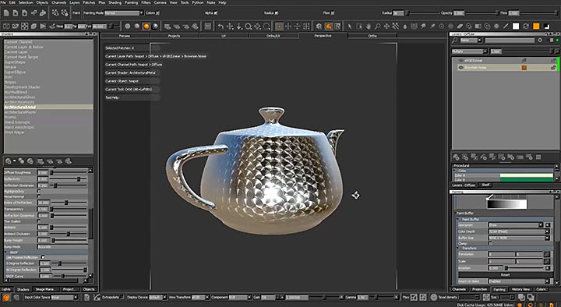Click the black-and-white reset colors icon
This screenshot has width=561, height=307.
546,26
